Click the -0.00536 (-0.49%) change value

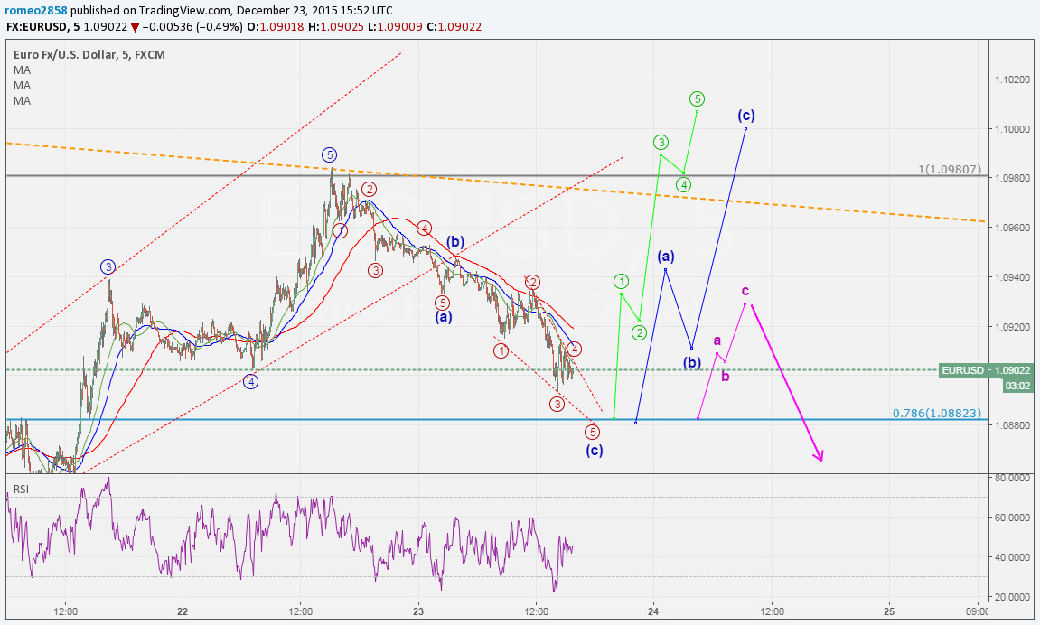click(192, 27)
